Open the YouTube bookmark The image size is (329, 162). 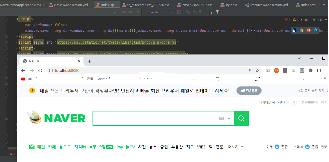point(29,79)
